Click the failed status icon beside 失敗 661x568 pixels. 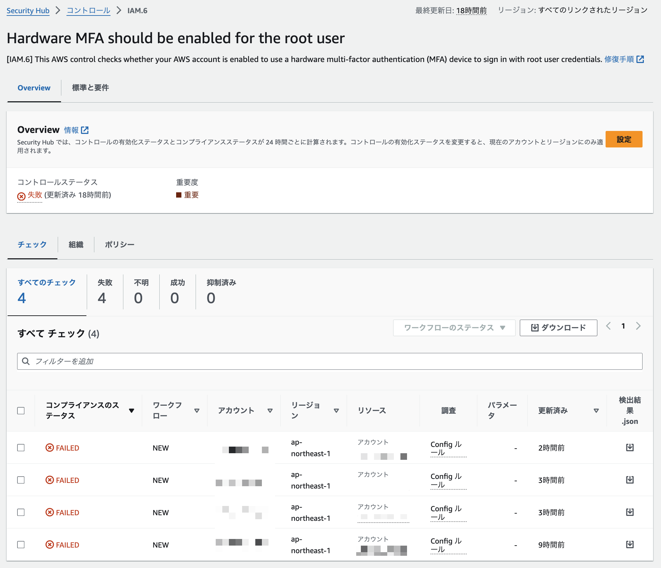click(21, 196)
